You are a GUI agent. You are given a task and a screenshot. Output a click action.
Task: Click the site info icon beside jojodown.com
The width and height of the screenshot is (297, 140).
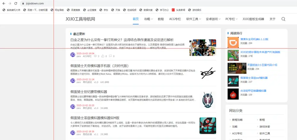click(x=23, y=4)
